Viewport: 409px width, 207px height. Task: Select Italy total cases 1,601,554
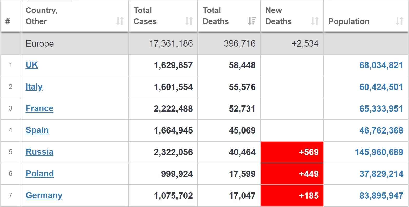click(x=173, y=87)
